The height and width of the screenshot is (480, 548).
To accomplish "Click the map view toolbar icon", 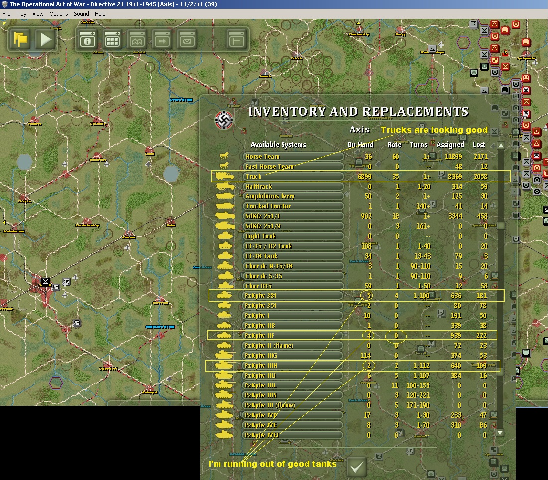I will point(137,39).
